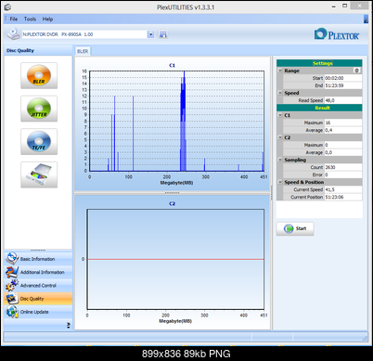Click the C2 Maximum value 0
This screenshot has width=373, height=361.
tap(342, 145)
